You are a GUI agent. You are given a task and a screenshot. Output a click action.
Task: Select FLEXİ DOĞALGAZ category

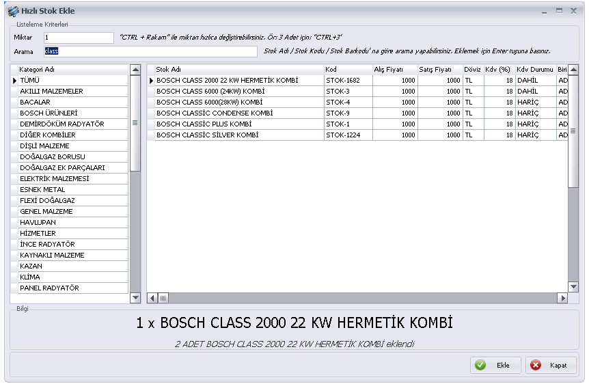coord(73,200)
